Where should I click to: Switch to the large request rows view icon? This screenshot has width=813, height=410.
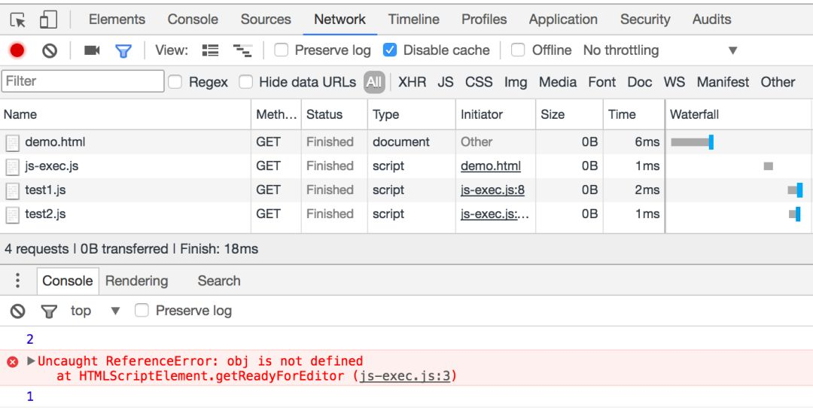click(210, 50)
